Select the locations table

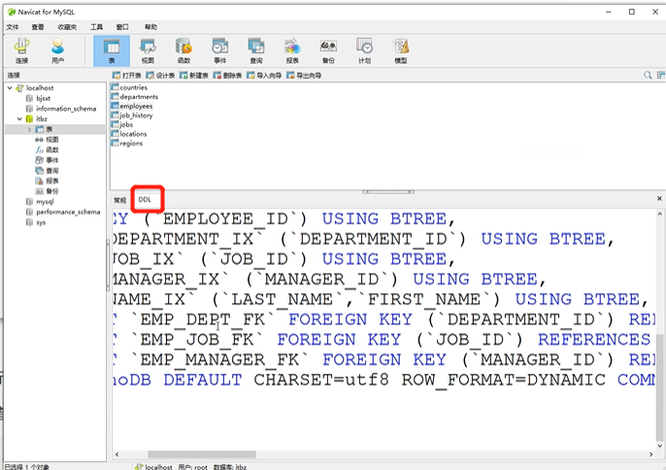133,134
